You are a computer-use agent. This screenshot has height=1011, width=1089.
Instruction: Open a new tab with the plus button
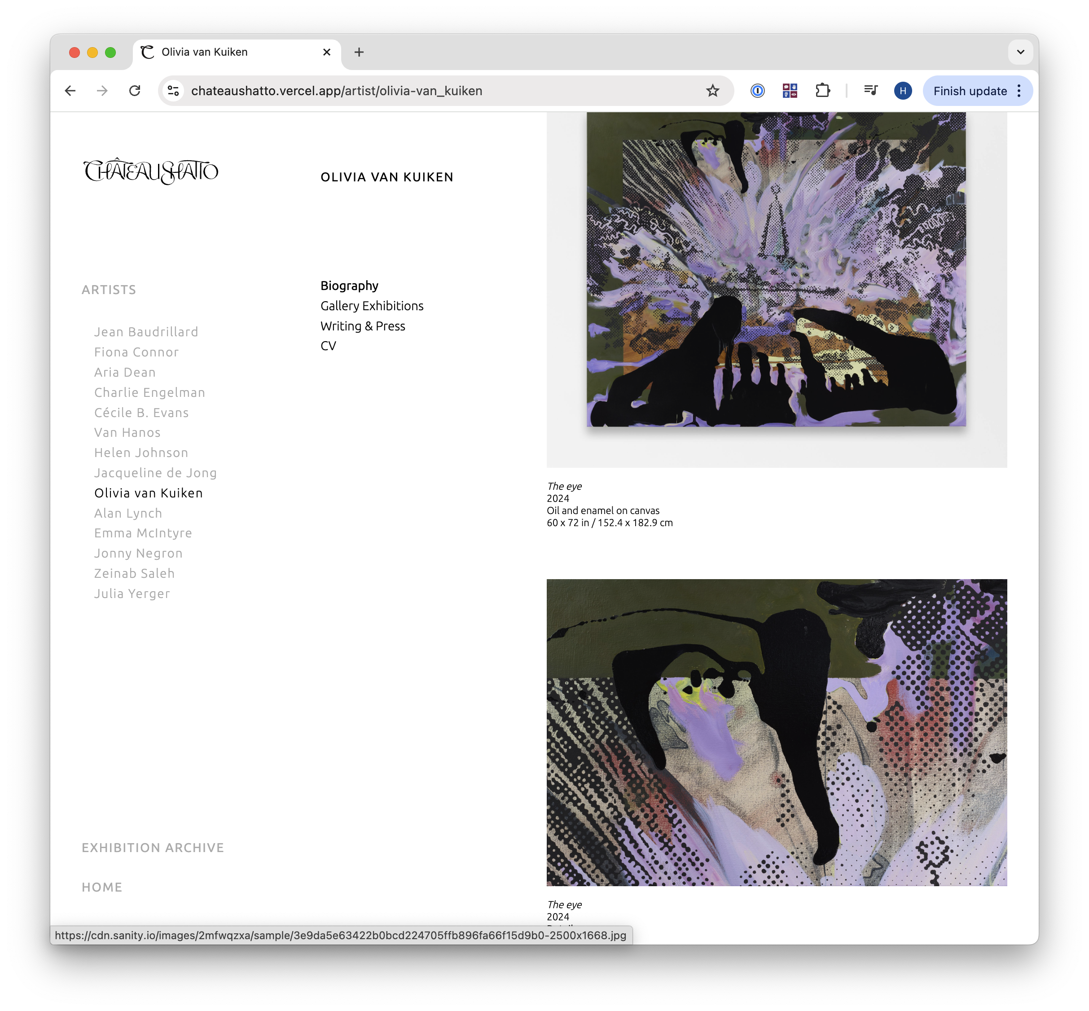tap(359, 52)
